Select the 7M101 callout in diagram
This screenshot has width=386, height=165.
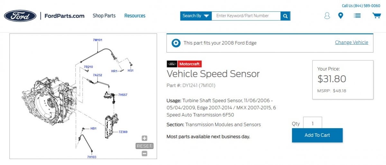tap(97, 40)
